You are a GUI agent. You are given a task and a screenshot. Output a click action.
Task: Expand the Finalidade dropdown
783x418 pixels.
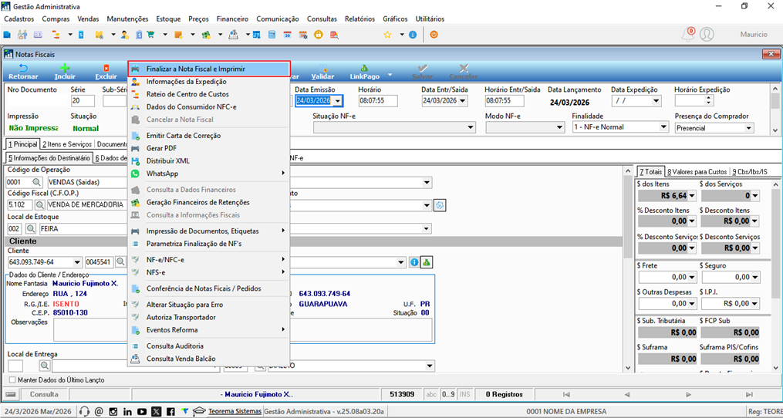coord(663,127)
